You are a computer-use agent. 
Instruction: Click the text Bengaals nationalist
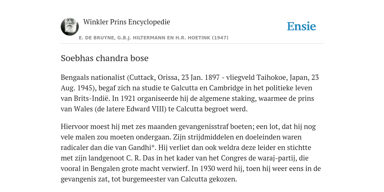click(93, 78)
